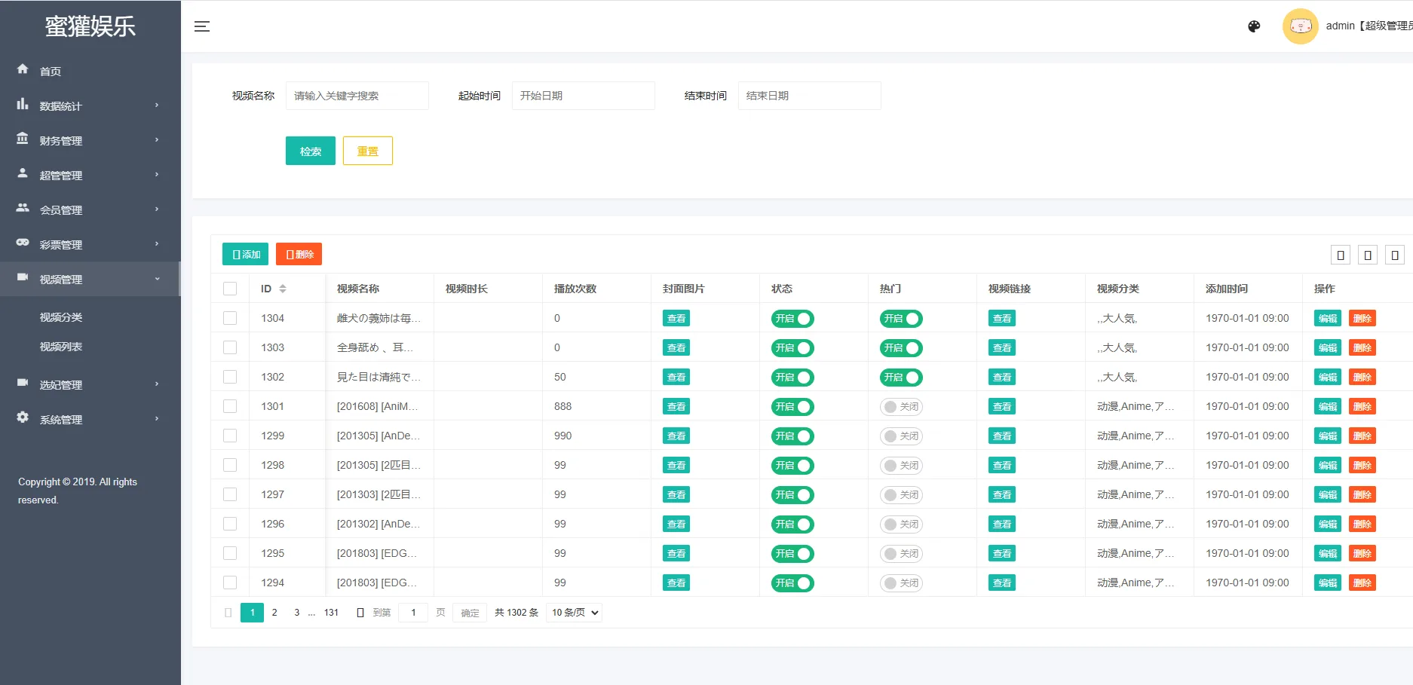Check the select-all header checkbox

230,289
